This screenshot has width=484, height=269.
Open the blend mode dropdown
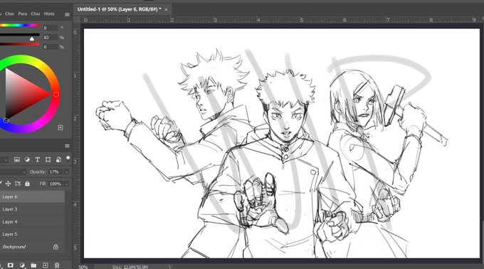coord(13,172)
